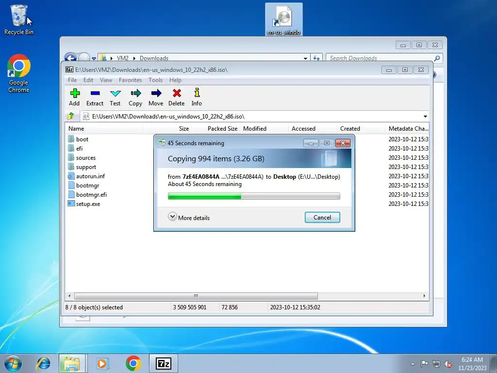Viewport: 497px width, 373px height.
Task: Open Windows Media Player from the taskbar
Action: (102, 363)
